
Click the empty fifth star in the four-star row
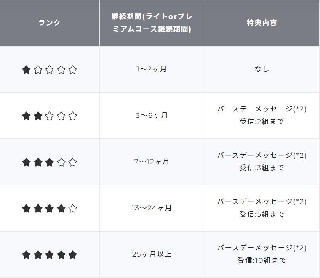[x=73, y=209]
